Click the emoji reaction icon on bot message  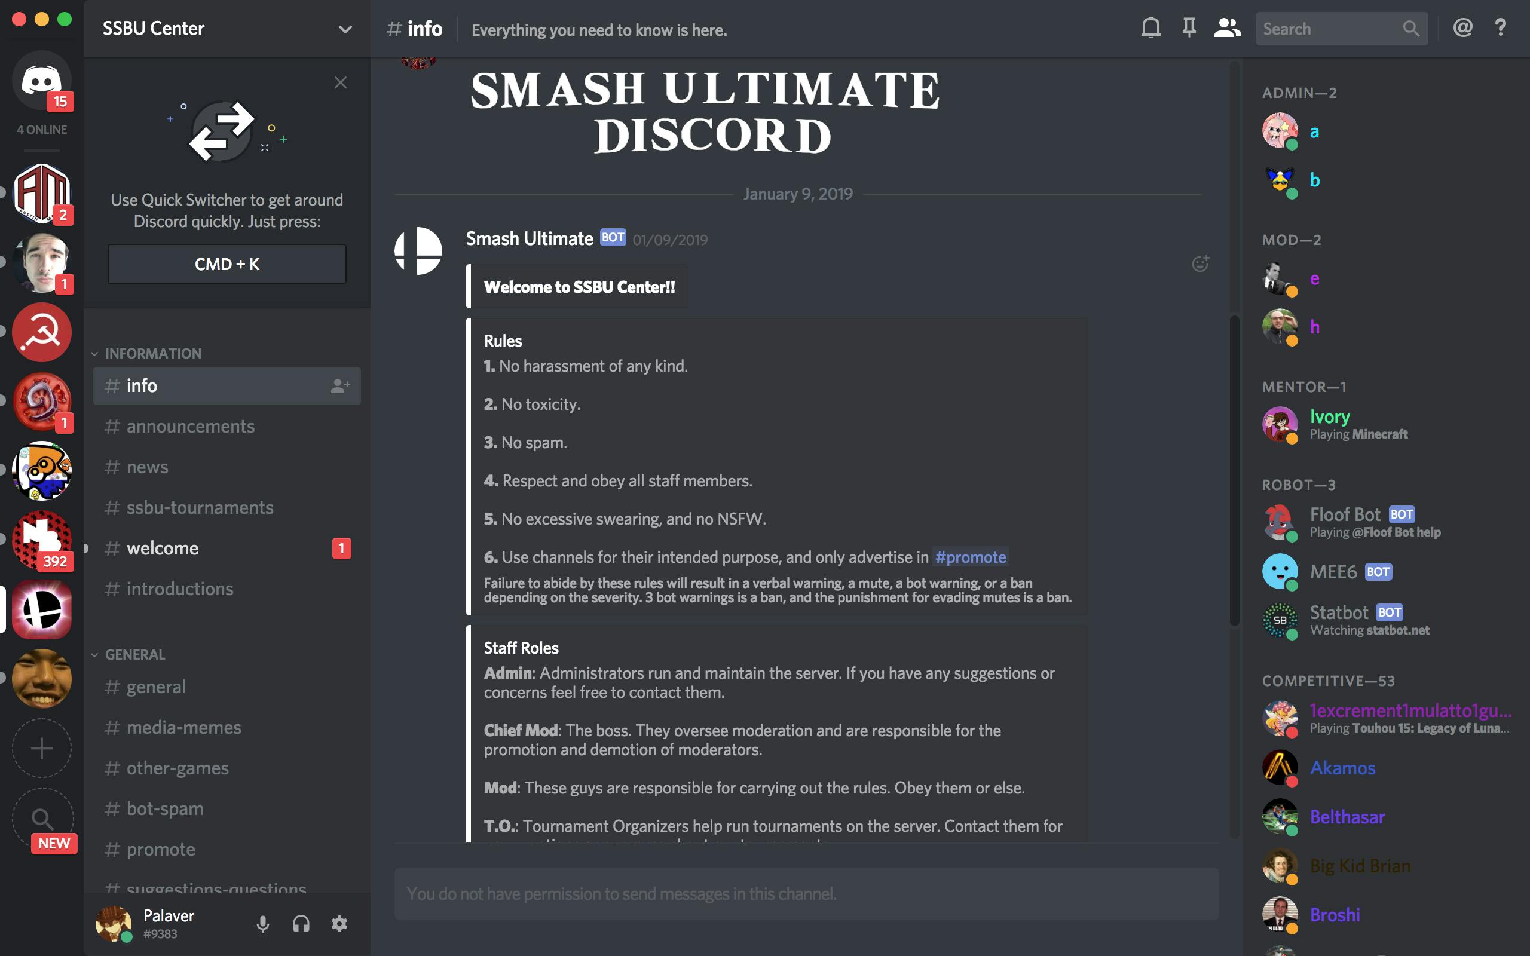point(1201,263)
